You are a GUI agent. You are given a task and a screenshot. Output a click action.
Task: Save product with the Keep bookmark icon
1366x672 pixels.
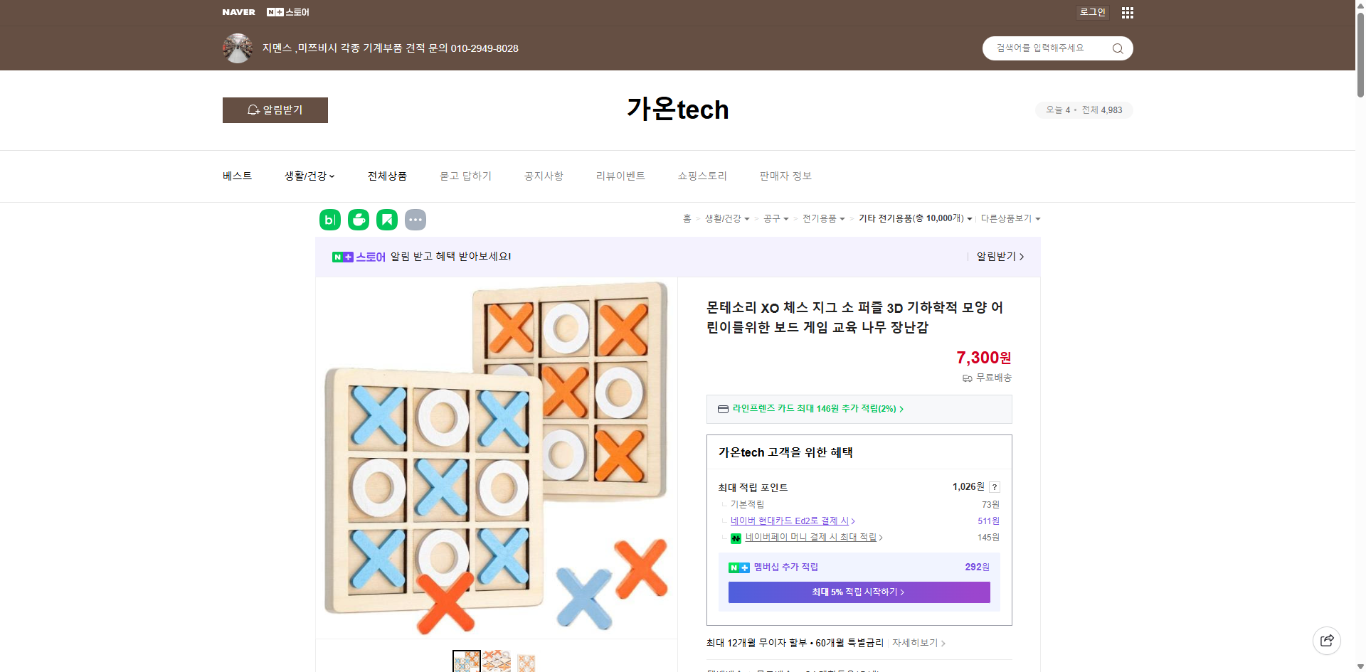[x=386, y=220]
